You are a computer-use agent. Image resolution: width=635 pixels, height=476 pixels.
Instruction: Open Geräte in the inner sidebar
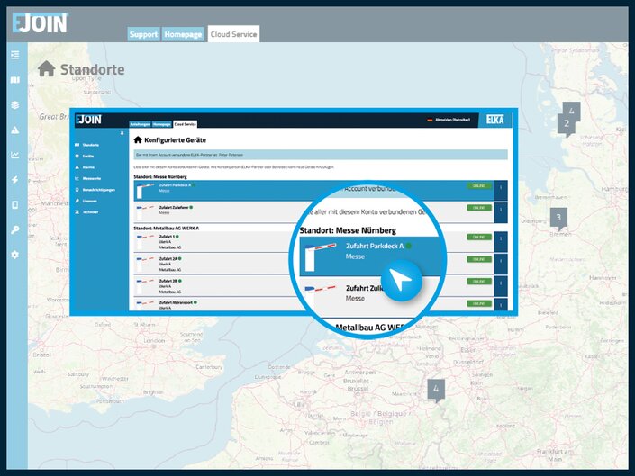88,156
